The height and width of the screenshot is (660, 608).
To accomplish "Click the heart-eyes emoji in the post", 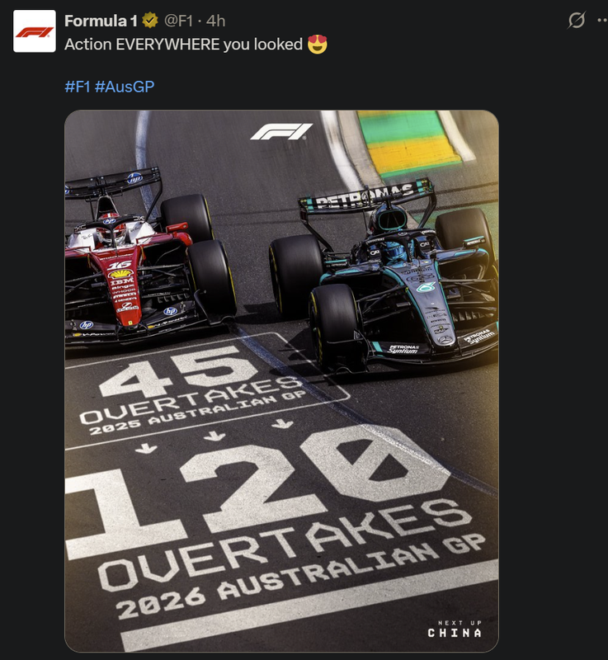I will [x=318, y=45].
